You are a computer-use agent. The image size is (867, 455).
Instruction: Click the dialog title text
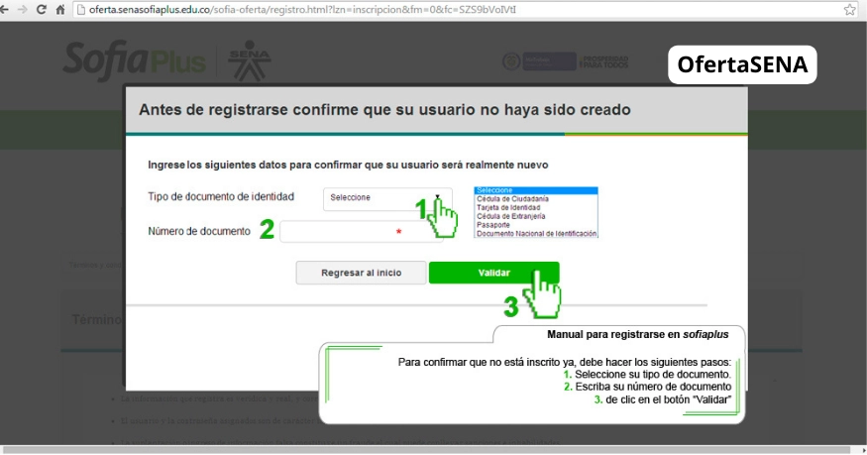384,109
